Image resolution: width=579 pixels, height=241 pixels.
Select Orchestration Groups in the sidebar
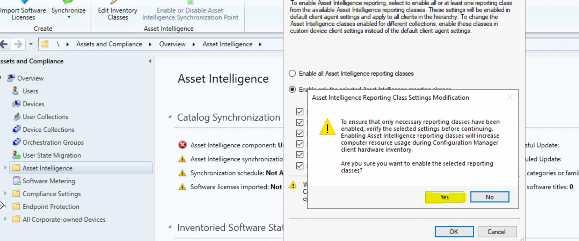(x=53, y=142)
